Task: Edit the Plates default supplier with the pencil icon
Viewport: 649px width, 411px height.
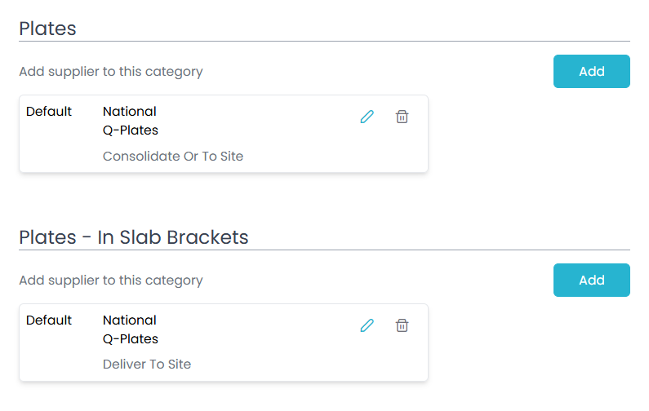Action: coord(367,117)
